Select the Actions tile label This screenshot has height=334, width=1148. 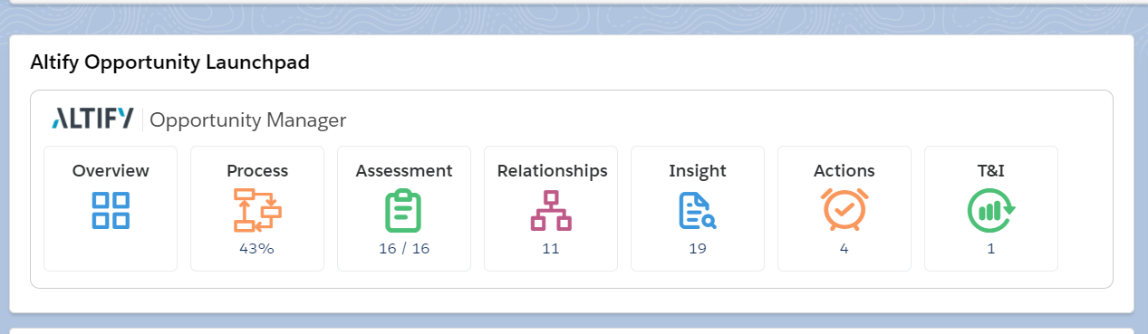(x=844, y=170)
